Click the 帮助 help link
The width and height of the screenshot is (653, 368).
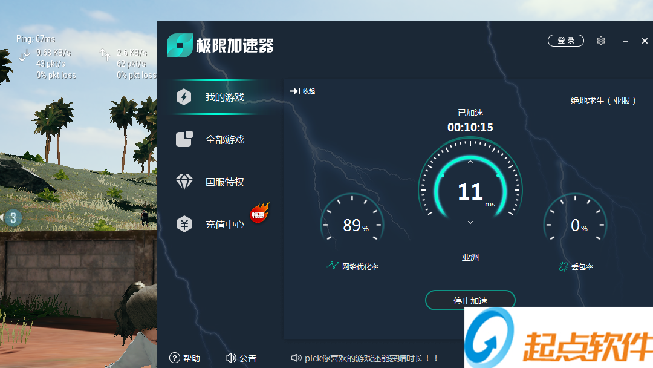(x=184, y=358)
